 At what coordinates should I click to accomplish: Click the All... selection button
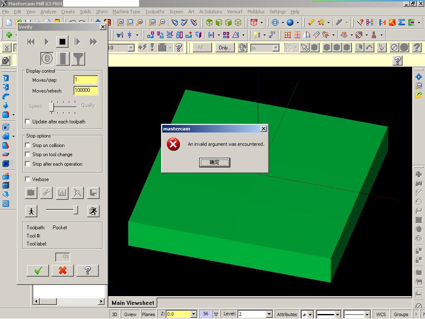[x=202, y=47]
